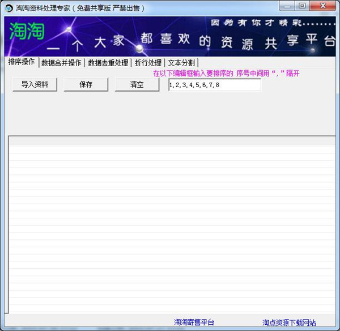Select the 数据去重处理 tab

coord(108,63)
